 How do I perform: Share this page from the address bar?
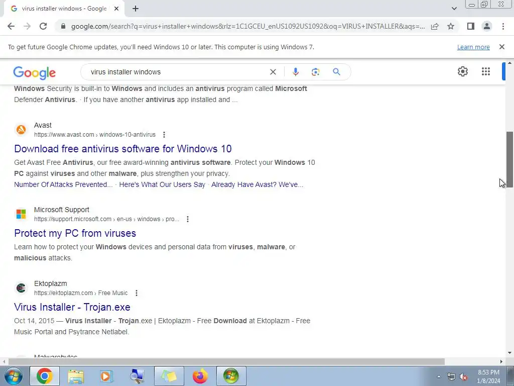pyautogui.click(x=435, y=26)
